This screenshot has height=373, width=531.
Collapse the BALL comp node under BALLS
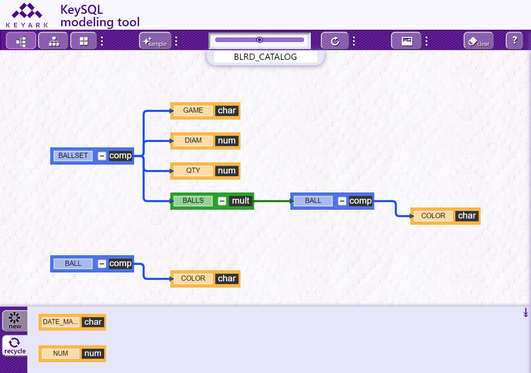point(342,201)
